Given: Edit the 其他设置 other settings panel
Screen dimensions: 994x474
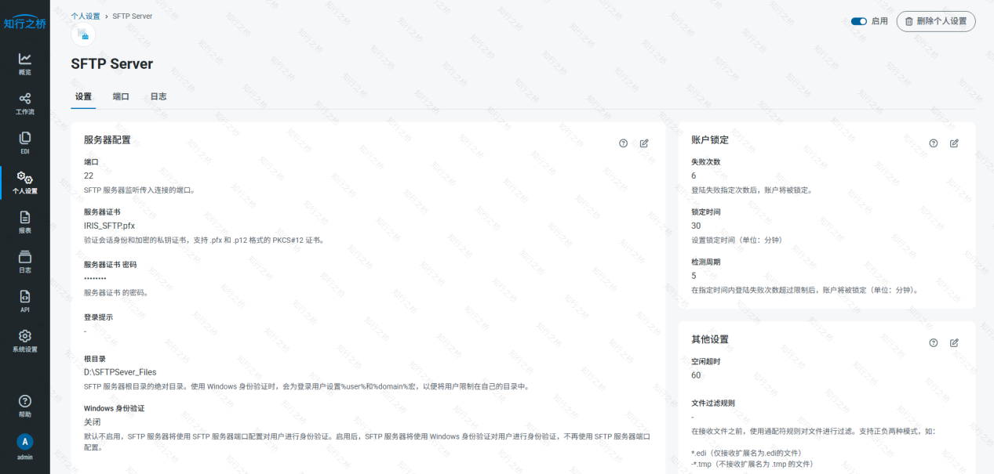Looking at the screenshot, I should coord(954,342).
